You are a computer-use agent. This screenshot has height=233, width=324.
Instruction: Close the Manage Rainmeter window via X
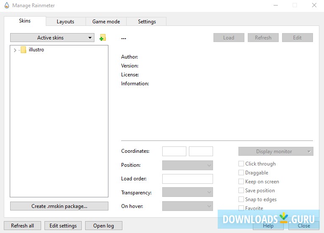point(314,5)
